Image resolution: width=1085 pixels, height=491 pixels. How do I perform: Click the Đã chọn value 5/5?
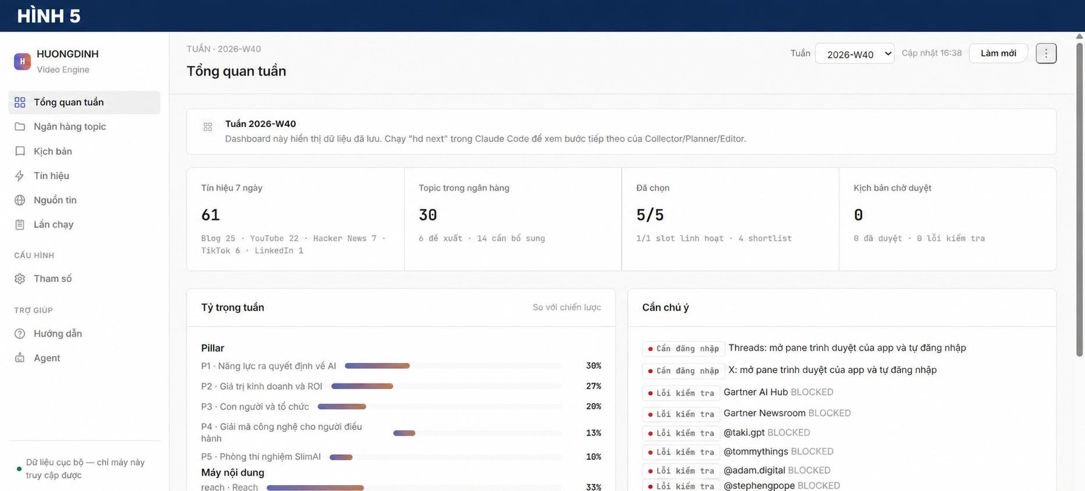click(650, 215)
